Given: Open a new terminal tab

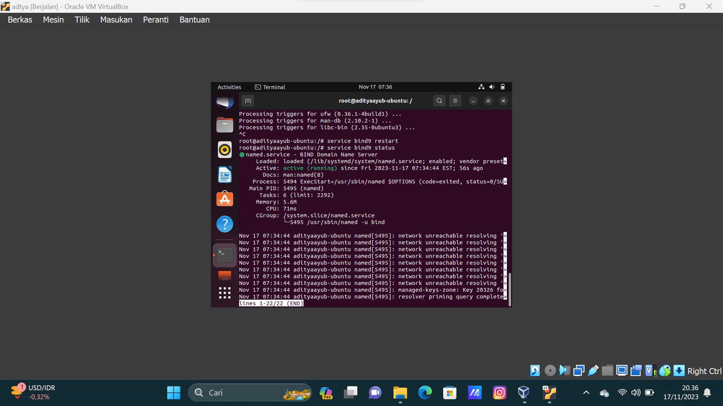Looking at the screenshot, I should 248,101.
